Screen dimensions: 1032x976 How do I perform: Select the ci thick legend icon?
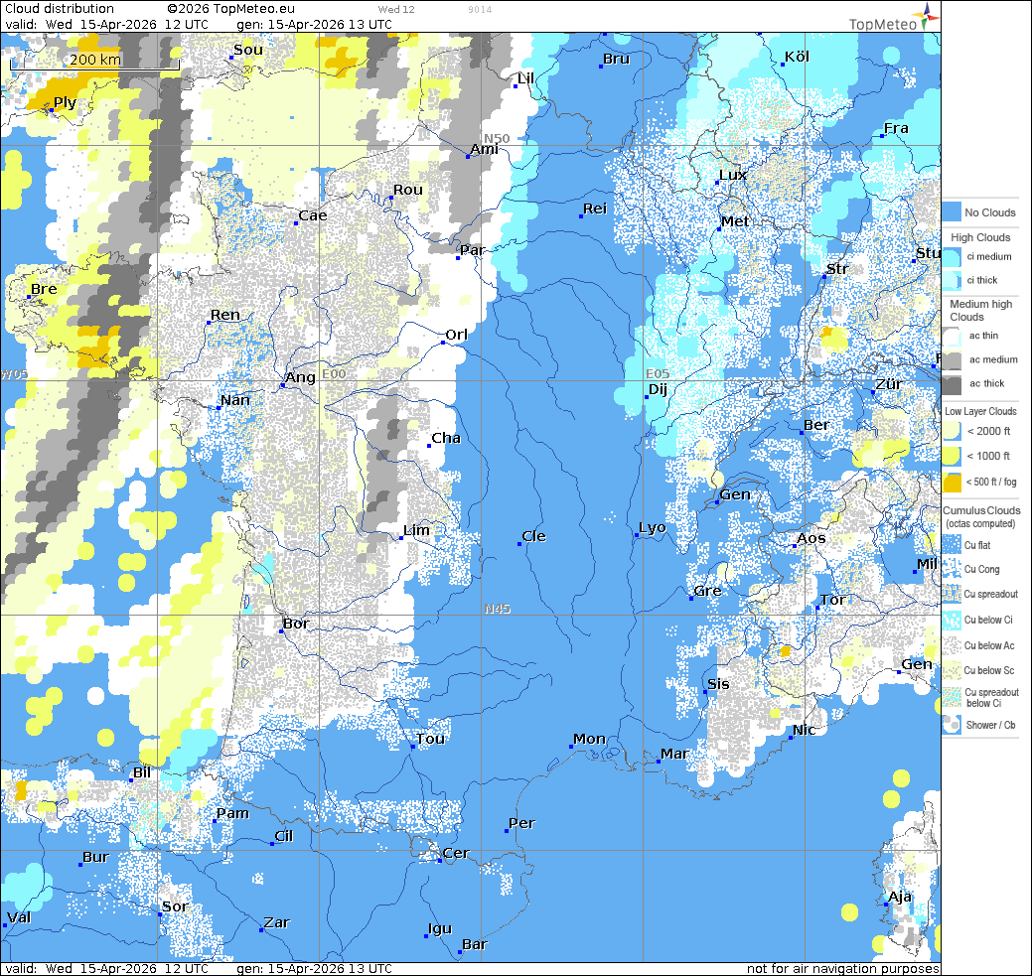point(952,280)
